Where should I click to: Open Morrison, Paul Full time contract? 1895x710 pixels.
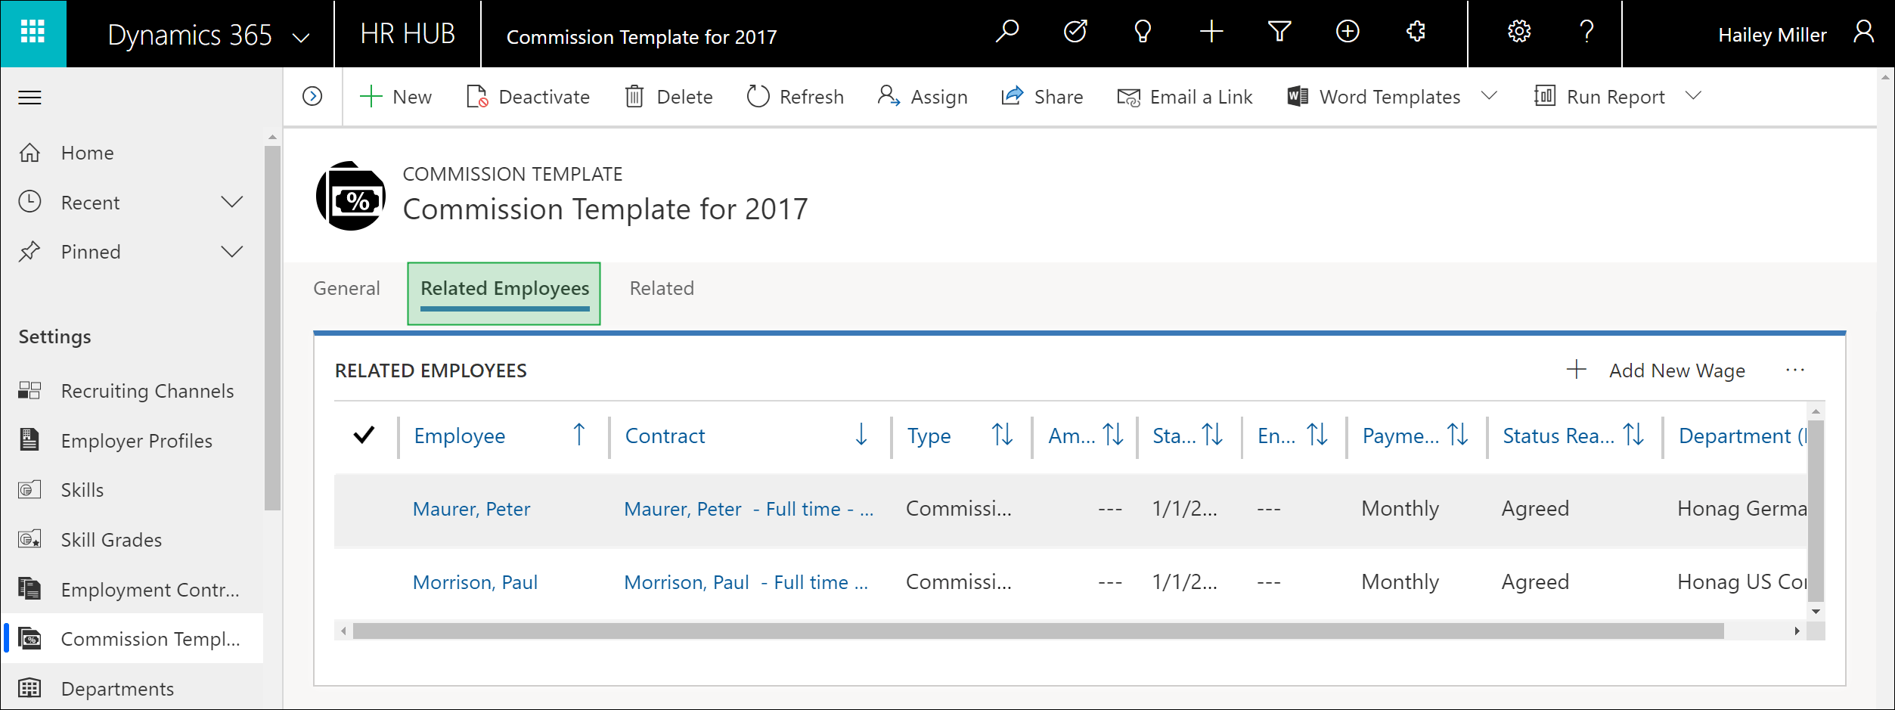pos(746,582)
